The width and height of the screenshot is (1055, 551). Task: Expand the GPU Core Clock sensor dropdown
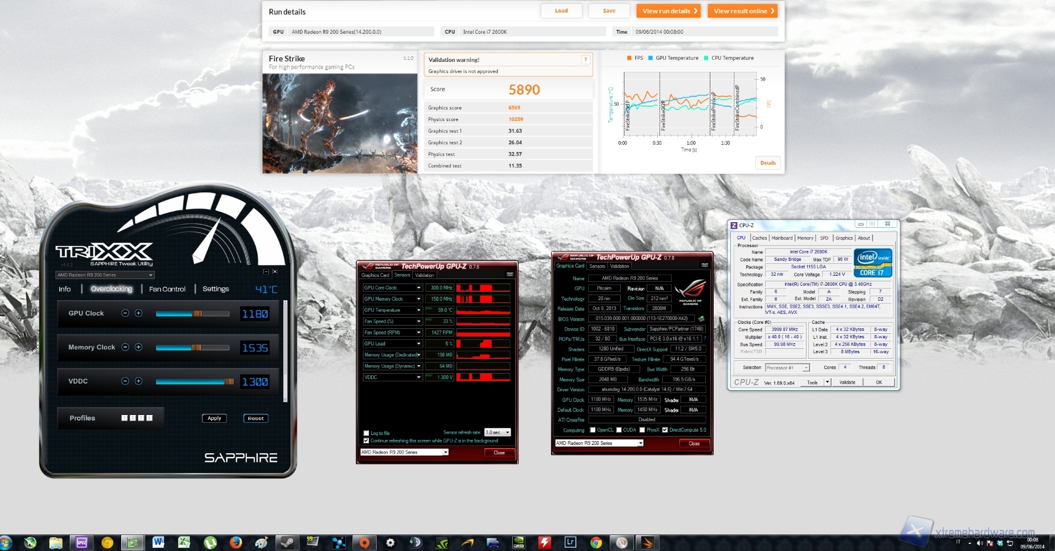[x=419, y=288]
